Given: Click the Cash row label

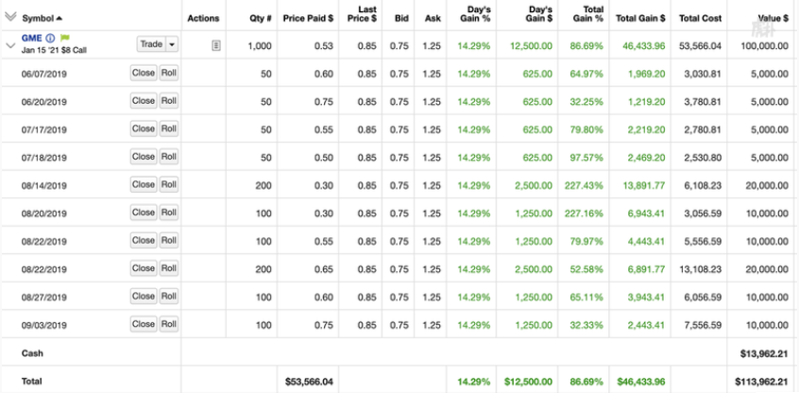Looking at the screenshot, I should click(32, 352).
